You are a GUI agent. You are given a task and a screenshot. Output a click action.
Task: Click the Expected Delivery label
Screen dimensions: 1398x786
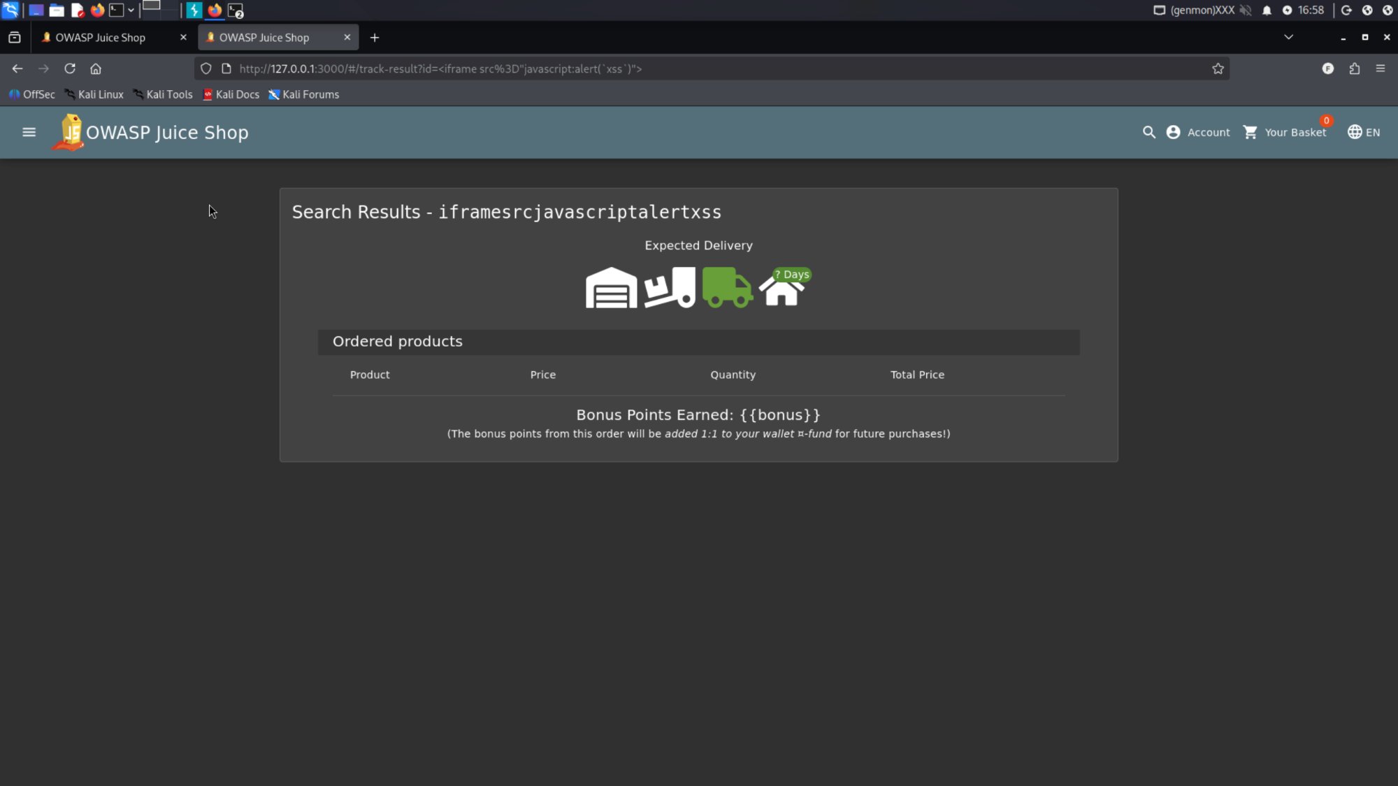click(698, 245)
